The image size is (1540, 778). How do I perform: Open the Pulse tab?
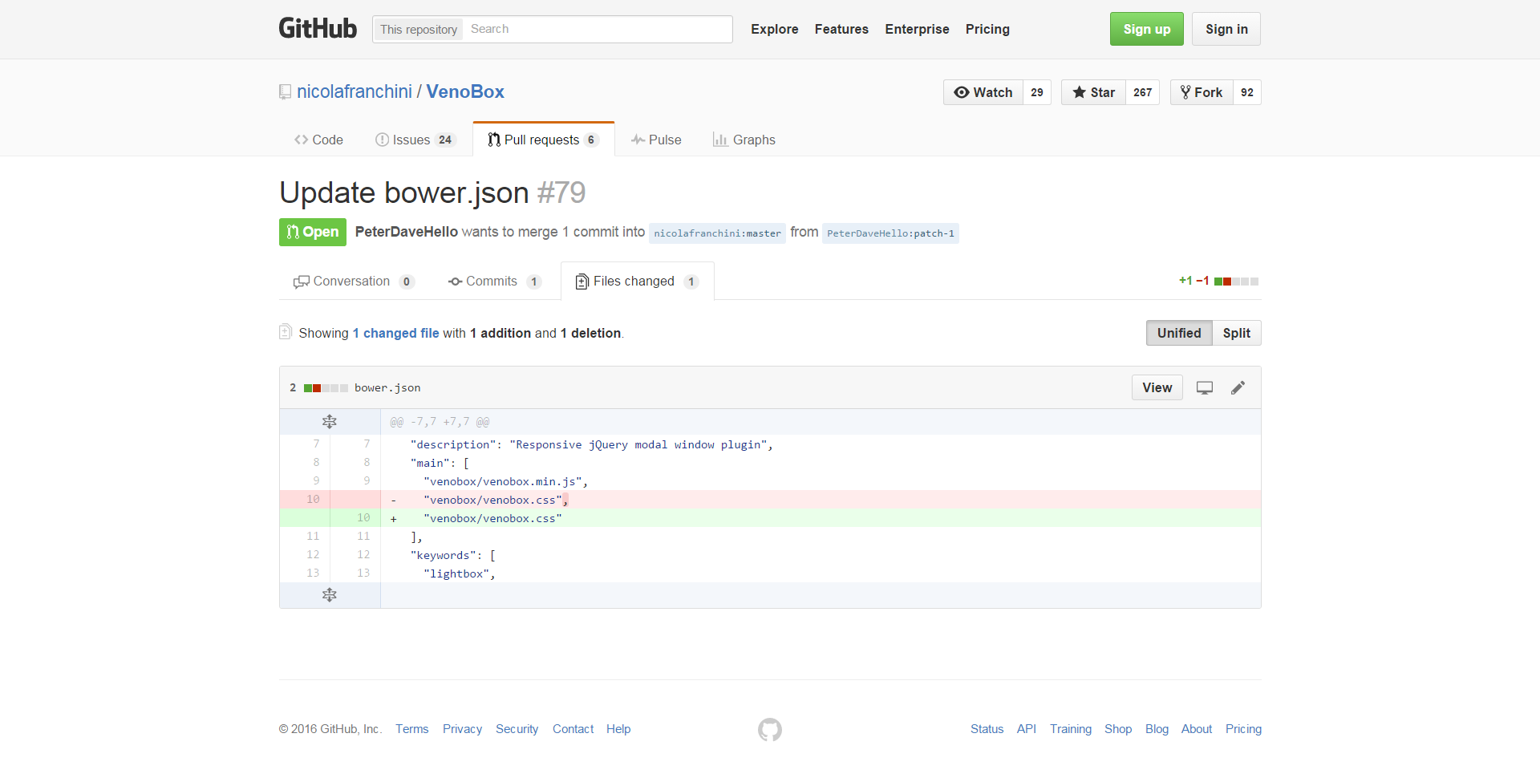(656, 140)
